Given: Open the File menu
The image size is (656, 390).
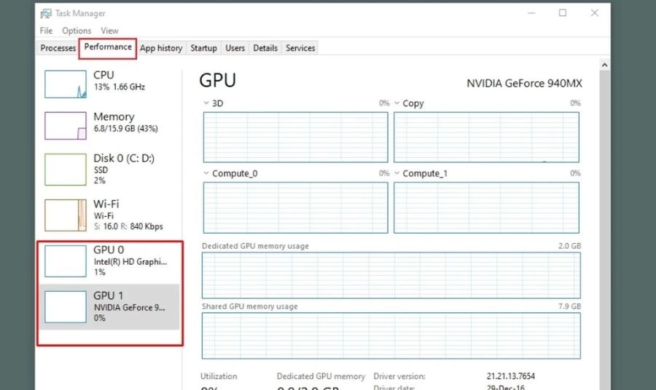Looking at the screenshot, I should [x=46, y=31].
